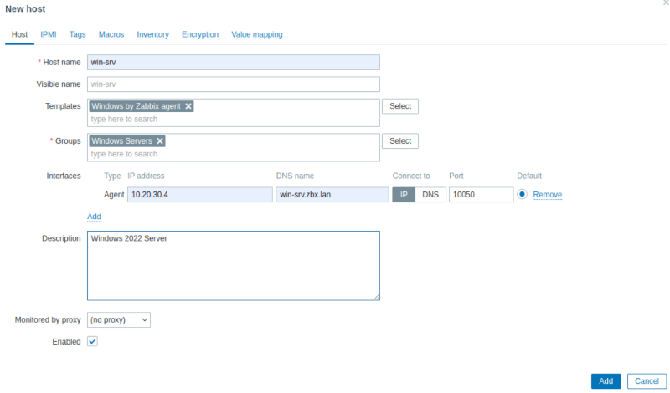This screenshot has height=393, width=670.
Task: Select the Default interface radio button
Action: (522, 194)
